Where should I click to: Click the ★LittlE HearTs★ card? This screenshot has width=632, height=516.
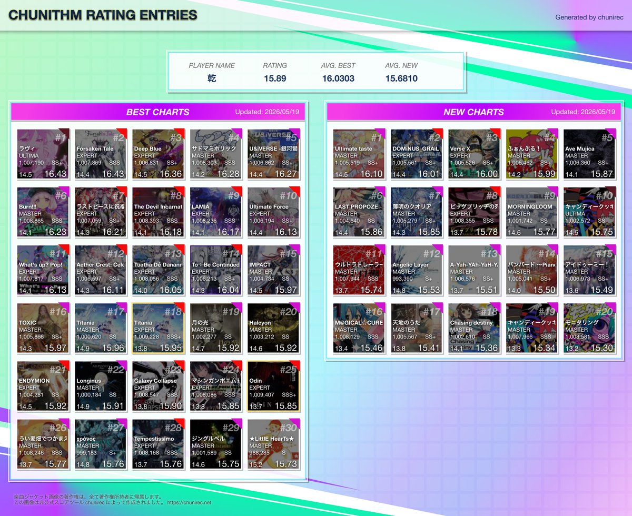point(273,443)
